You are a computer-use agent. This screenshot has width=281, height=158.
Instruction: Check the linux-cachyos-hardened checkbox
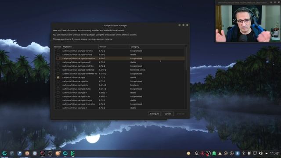coord(58,70)
